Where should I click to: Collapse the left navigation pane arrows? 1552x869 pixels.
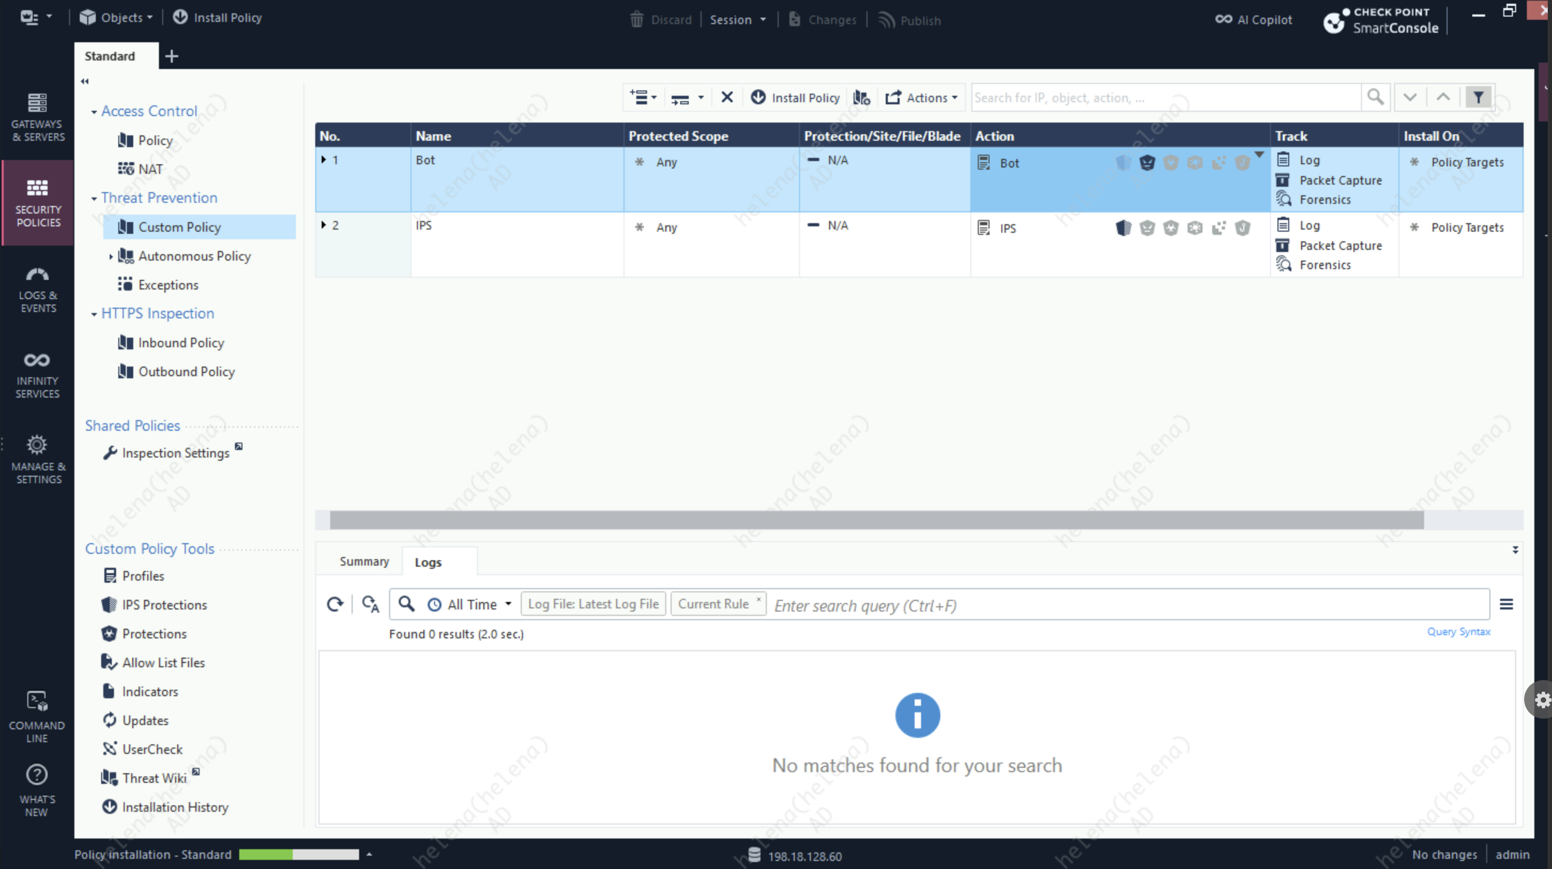(85, 81)
